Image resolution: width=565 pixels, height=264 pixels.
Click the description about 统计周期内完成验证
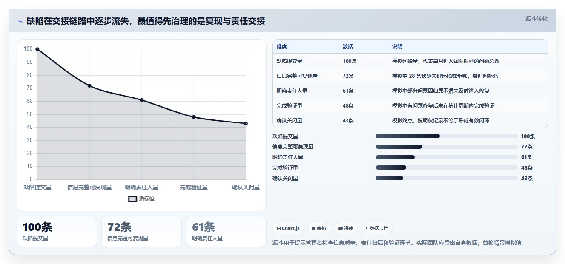(x=443, y=106)
